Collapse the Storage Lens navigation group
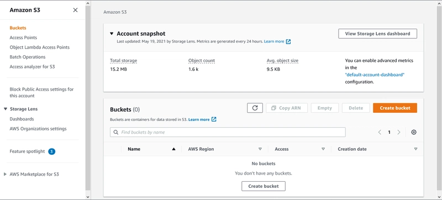This screenshot has width=442, height=200. coord(6,109)
